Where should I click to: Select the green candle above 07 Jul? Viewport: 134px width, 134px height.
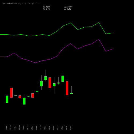click(63, 79)
